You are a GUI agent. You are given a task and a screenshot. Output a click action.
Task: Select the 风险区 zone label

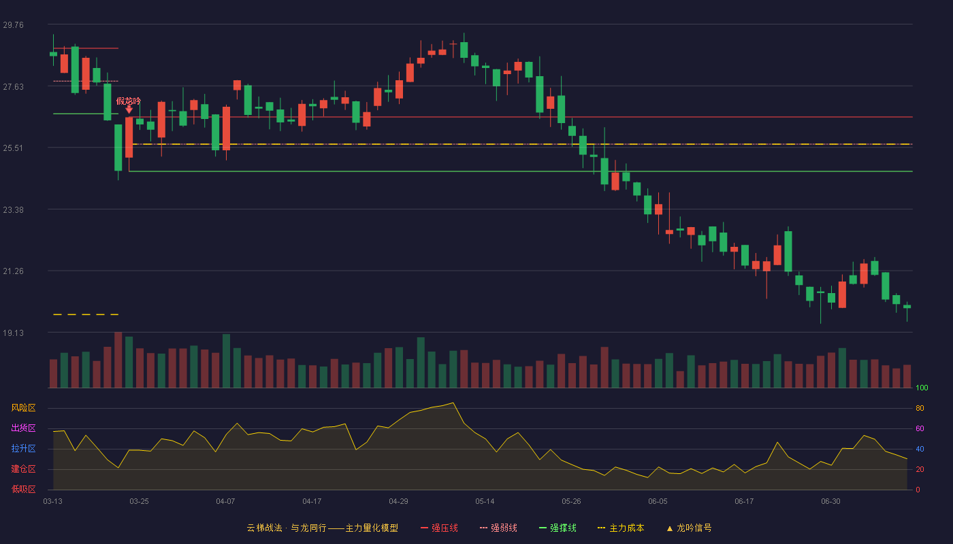click(24, 408)
